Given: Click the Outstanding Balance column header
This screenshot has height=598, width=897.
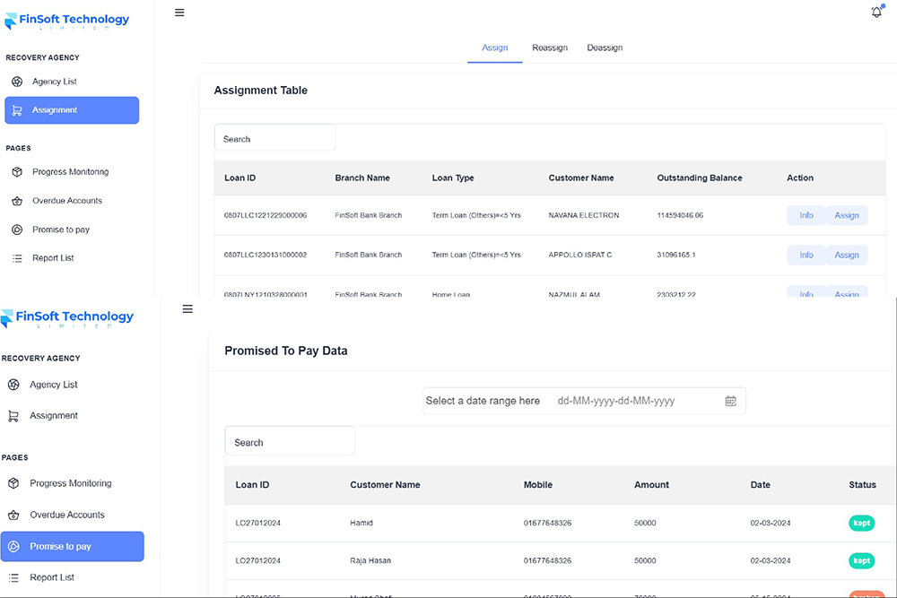Looking at the screenshot, I should coord(700,178).
